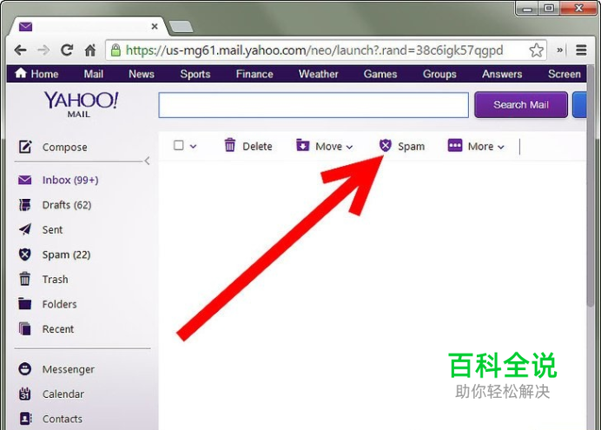Open the Home link in Yahoo navbar

pyautogui.click(x=36, y=74)
